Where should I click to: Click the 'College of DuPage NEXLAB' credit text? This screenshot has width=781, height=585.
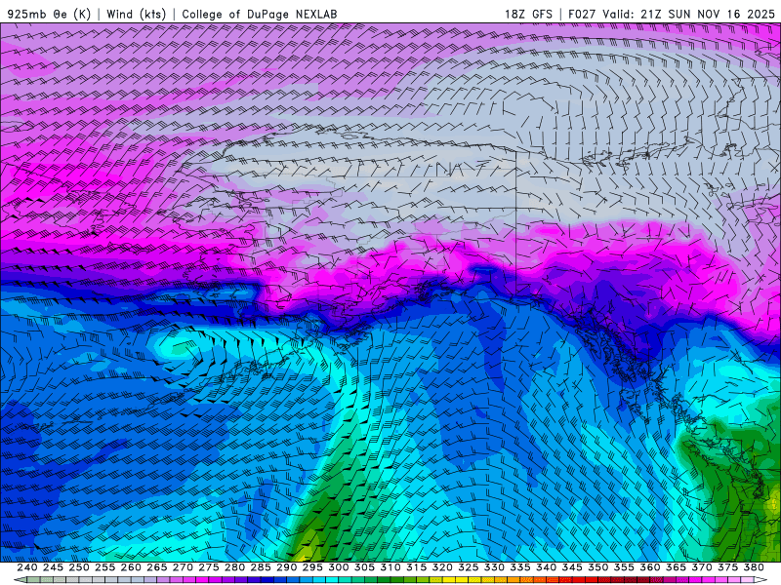[260, 14]
